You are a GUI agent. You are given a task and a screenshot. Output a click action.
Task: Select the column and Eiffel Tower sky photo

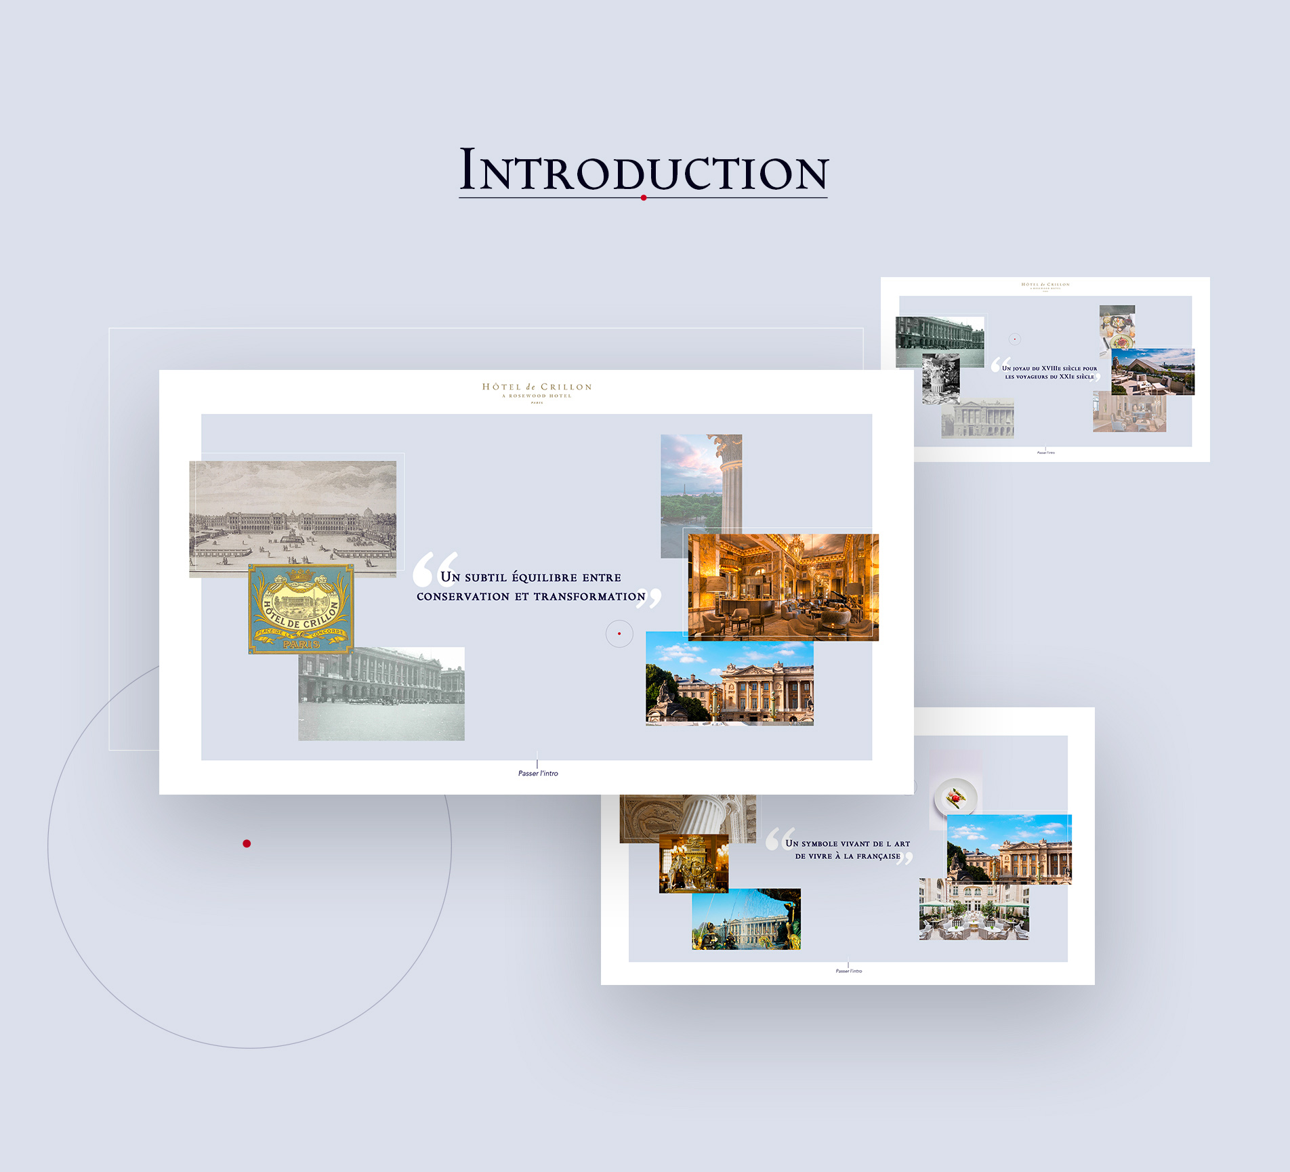(x=701, y=481)
